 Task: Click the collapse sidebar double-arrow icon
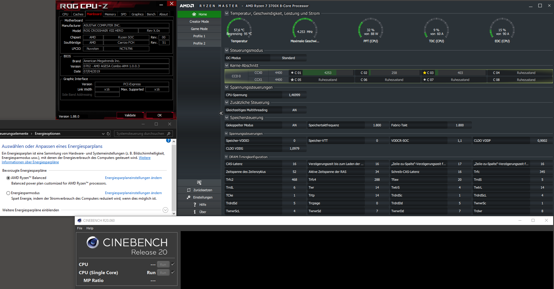pos(221,113)
